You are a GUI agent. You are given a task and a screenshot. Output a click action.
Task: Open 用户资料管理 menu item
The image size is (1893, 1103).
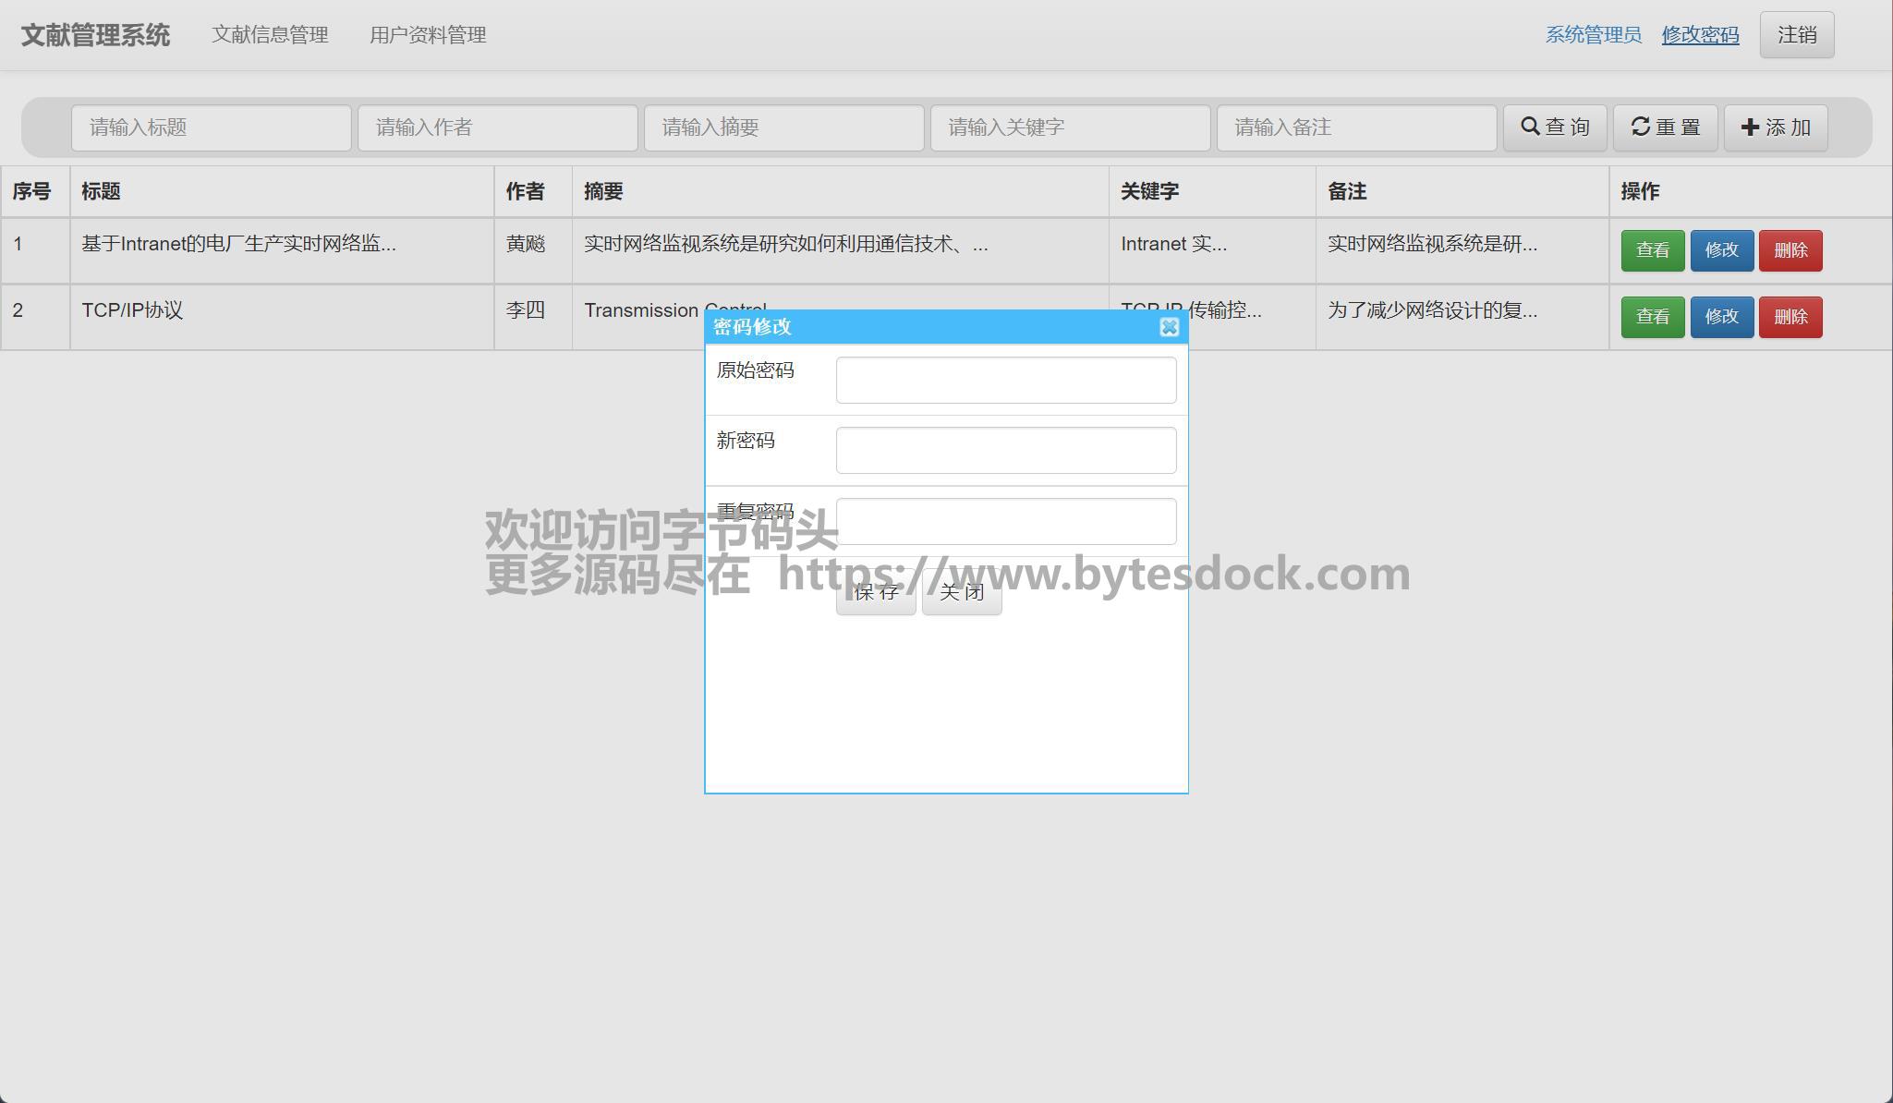click(x=428, y=35)
